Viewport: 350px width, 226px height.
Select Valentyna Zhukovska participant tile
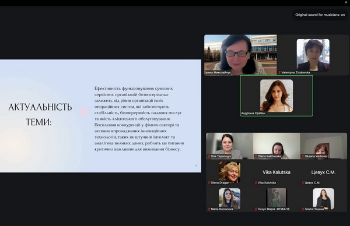[313, 55]
